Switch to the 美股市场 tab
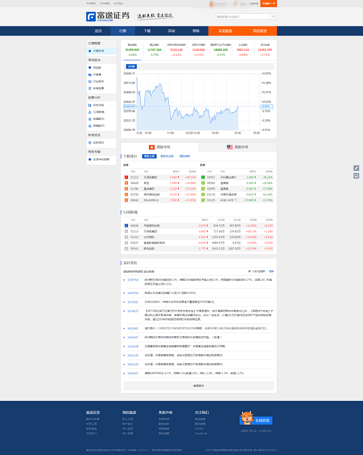363x455 pixels. point(238,147)
